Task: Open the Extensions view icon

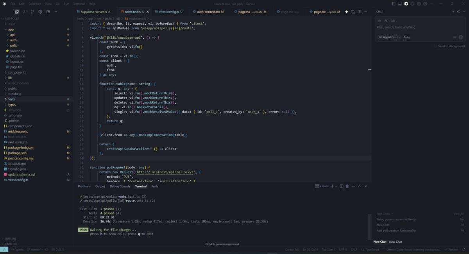Action: point(48,12)
